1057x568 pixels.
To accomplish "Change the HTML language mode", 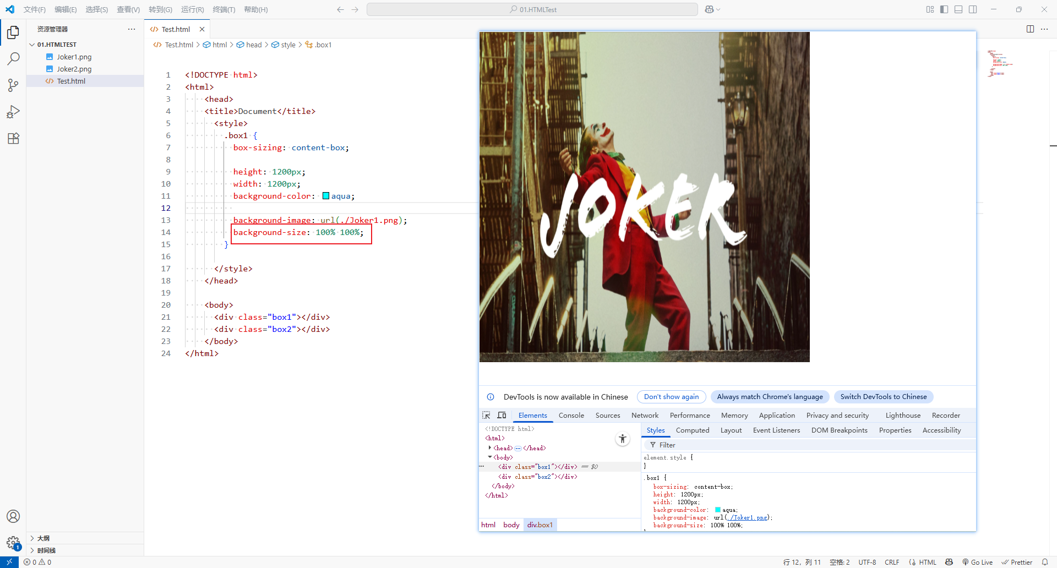I will (x=927, y=562).
